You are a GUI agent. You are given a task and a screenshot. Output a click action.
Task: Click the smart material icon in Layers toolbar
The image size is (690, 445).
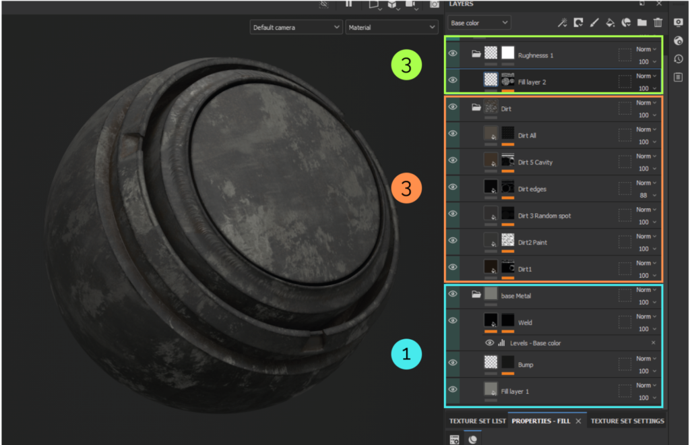626,23
